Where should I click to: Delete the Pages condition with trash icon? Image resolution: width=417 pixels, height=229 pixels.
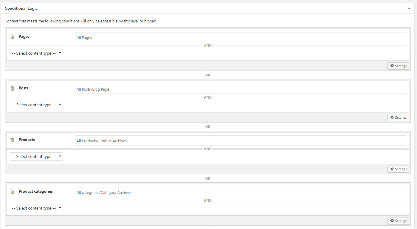(12, 37)
